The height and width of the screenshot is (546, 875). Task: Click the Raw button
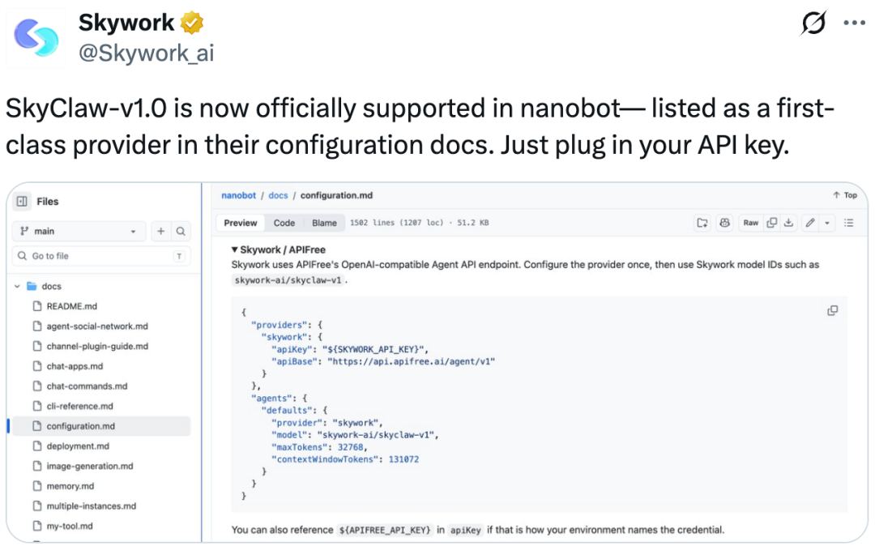(750, 223)
